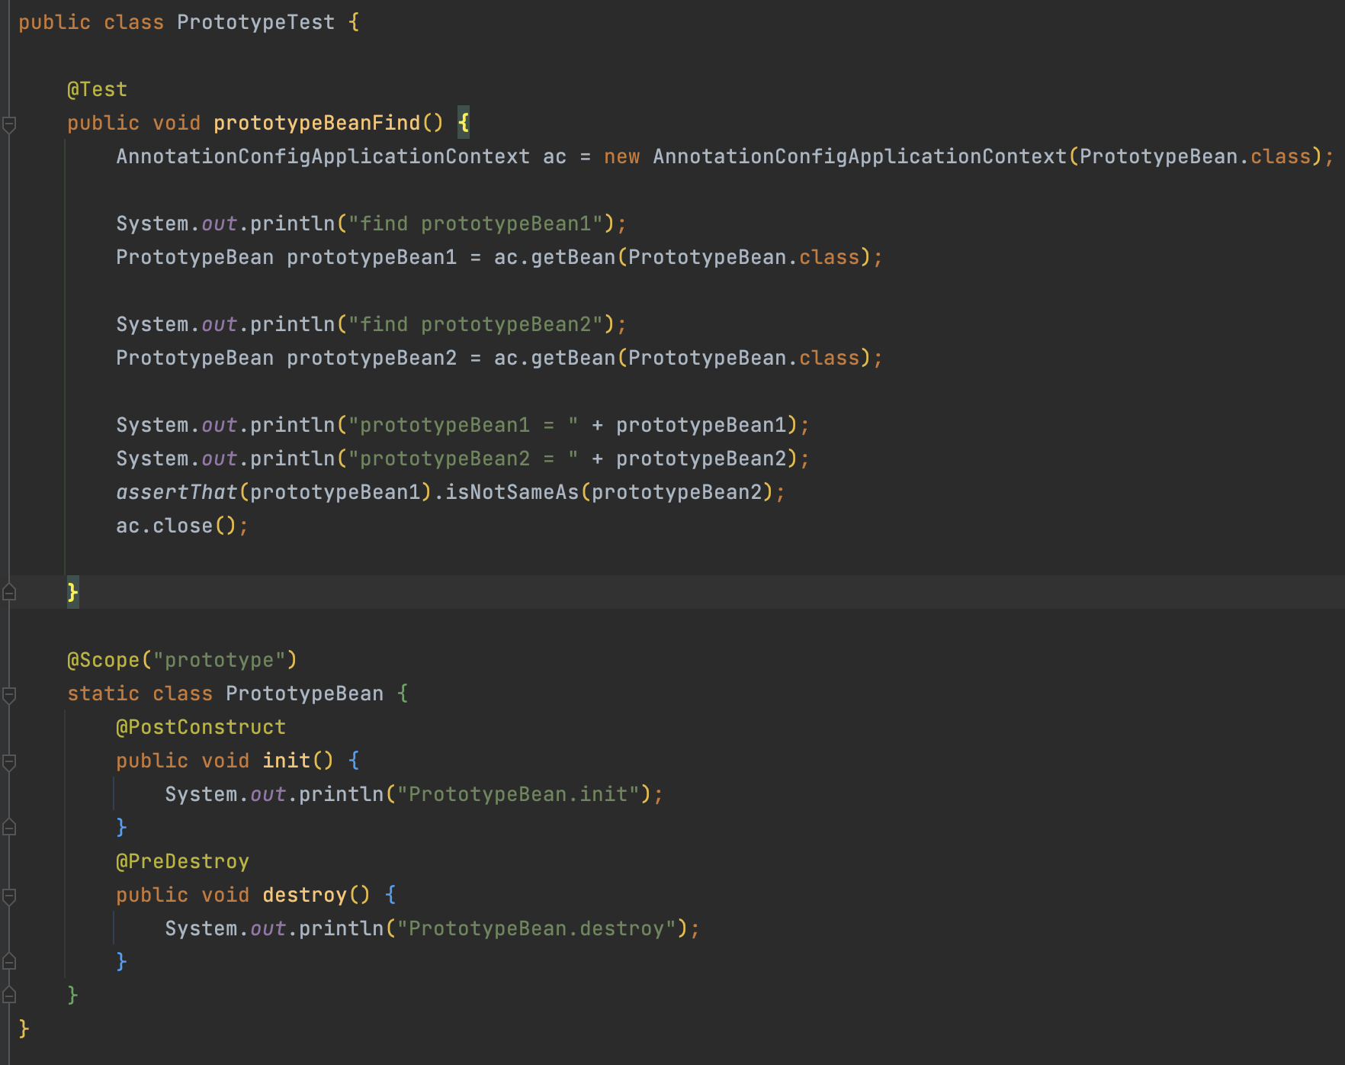Collapse the destroy() method fold marker
1345x1065 pixels.
pyautogui.click(x=9, y=896)
